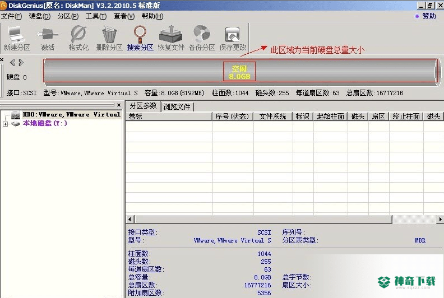Switch to the 浏览文件 tab
The height and width of the screenshot is (298, 444).
click(x=177, y=107)
